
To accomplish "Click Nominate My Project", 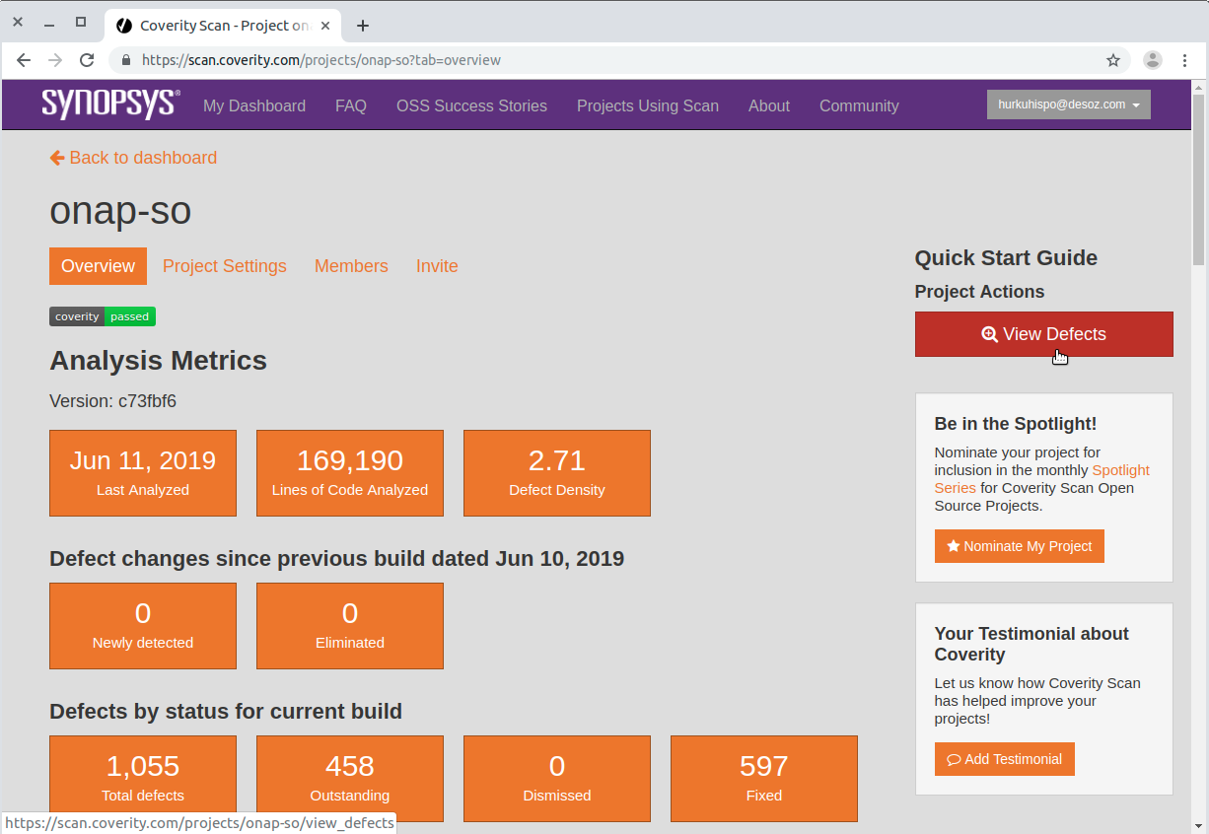I will 1020,546.
